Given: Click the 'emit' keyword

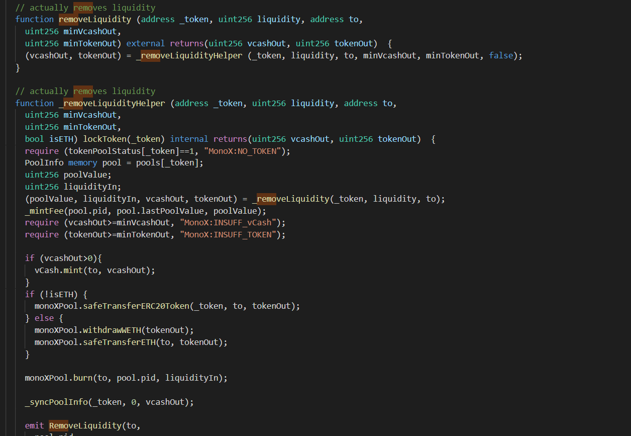Looking at the screenshot, I should 35,426.
